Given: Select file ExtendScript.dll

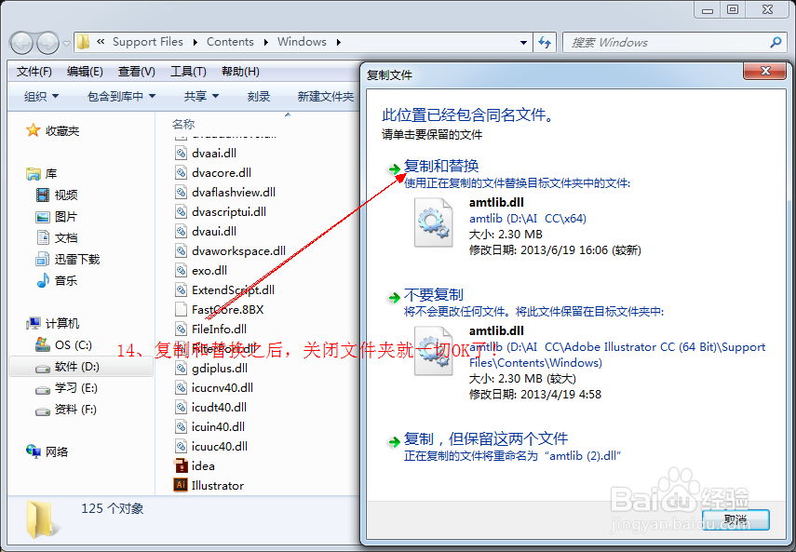Looking at the screenshot, I should point(225,289).
